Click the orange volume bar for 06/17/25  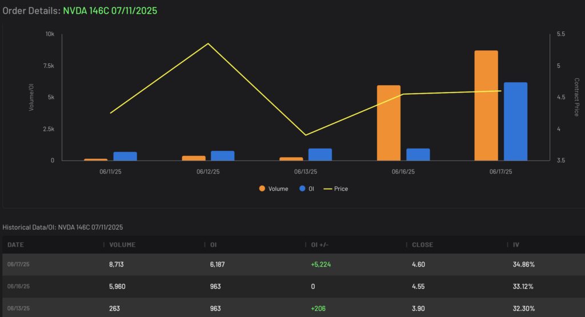coord(486,106)
